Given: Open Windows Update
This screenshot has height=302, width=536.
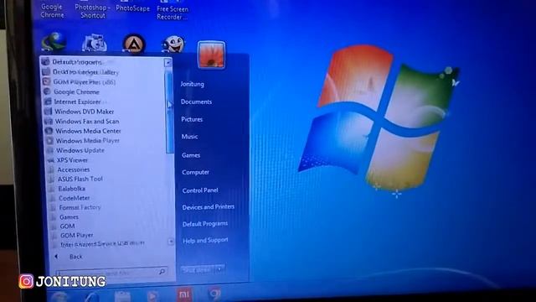Looking at the screenshot, I should pyautogui.click(x=80, y=150).
